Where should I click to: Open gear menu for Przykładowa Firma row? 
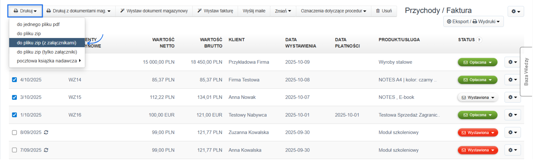point(512,62)
